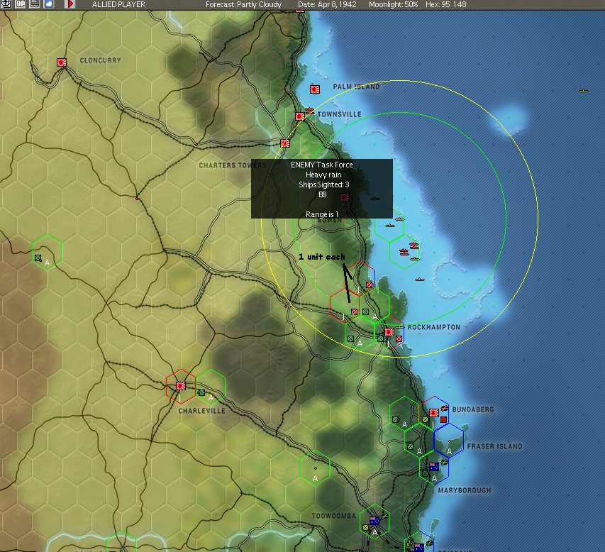This screenshot has width=605, height=552.
Task: Click the lower red enemy task force ship
Action: click(x=404, y=252)
